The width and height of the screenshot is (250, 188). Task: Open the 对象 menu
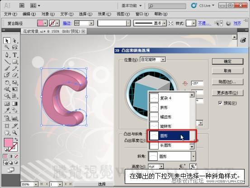pyautogui.click(x=48, y=14)
